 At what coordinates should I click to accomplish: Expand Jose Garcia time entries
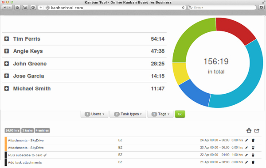click(7, 76)
